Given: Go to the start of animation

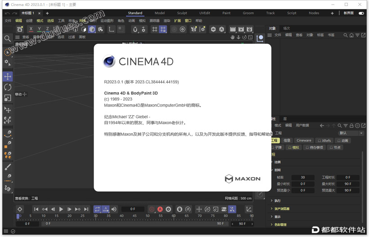Looking at the screenshot, I should pyautogui.click(x=36, y=209).
